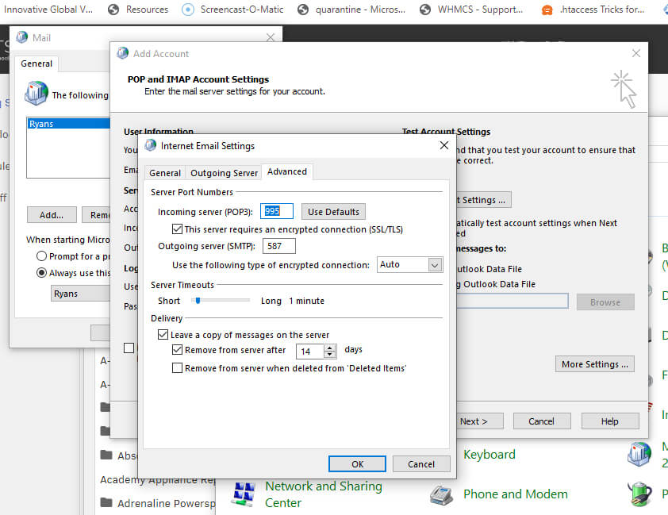Click the Abs folder icon in list
This screenshot has width=668, height=515.
coord(106,455)
